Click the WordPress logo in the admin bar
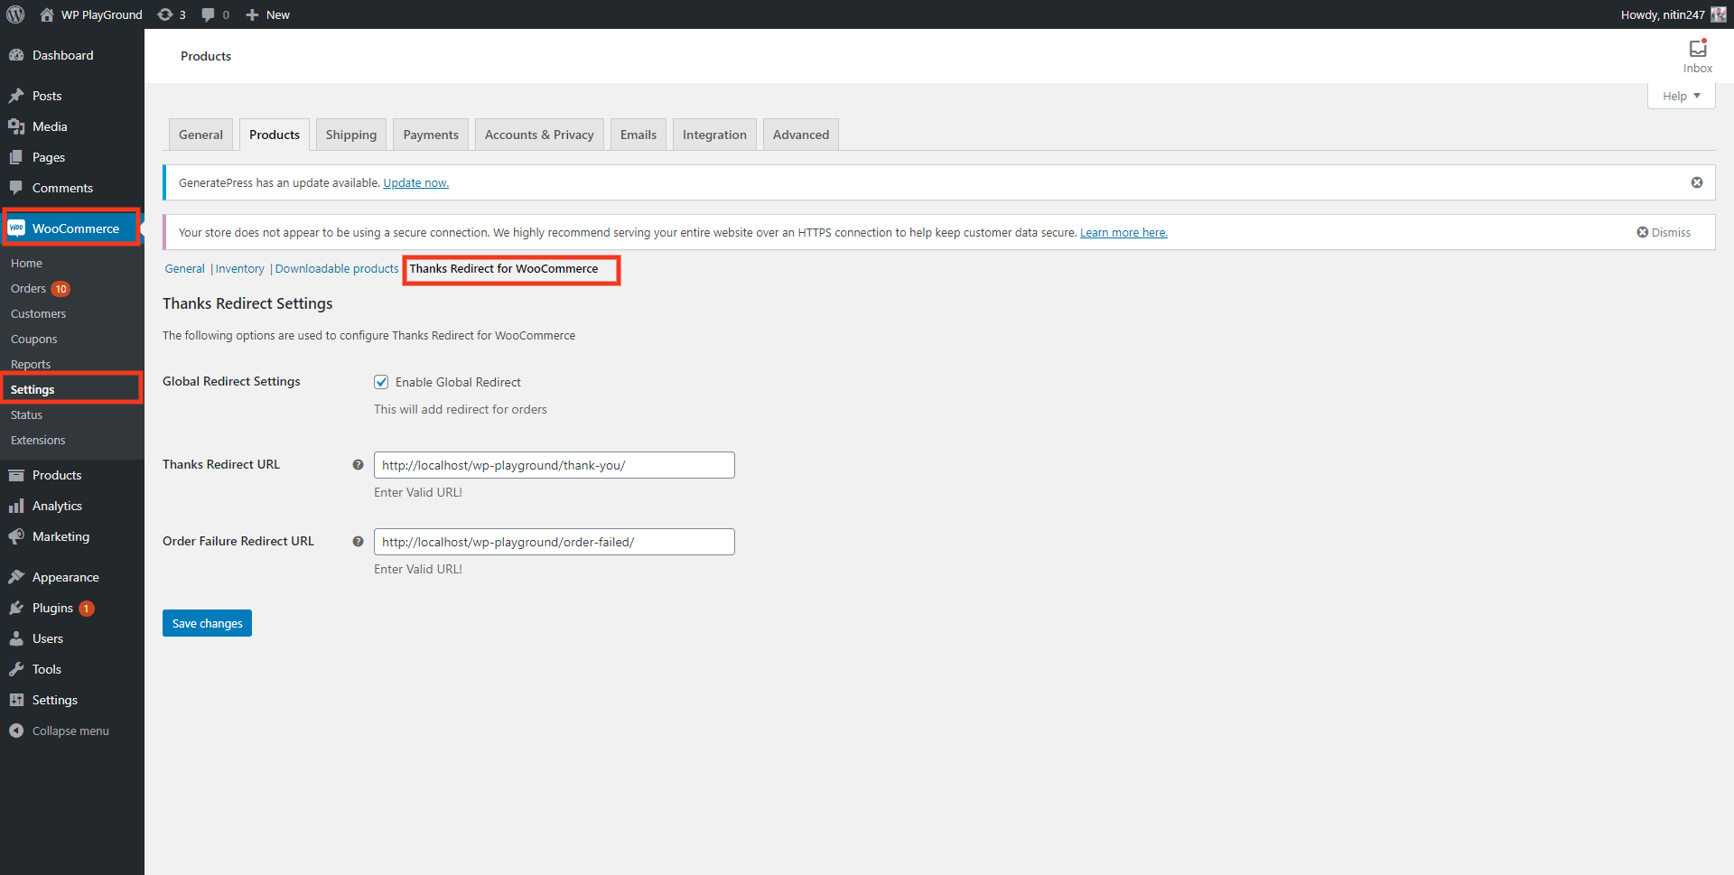Viewport: 1734px width, 875px height. click(15, 14)
